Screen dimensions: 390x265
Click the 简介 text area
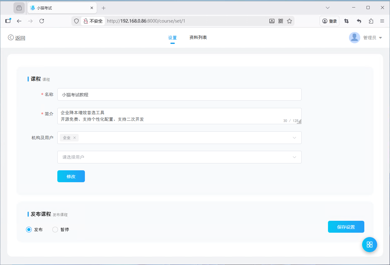click(179, 116)
